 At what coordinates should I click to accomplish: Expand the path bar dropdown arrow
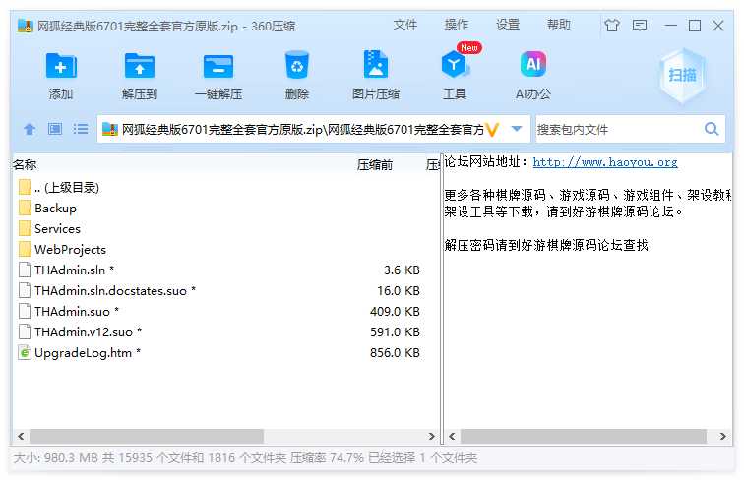pos(517,129)
